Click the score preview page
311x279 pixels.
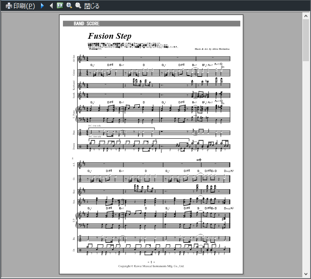(x=151, y=144)
